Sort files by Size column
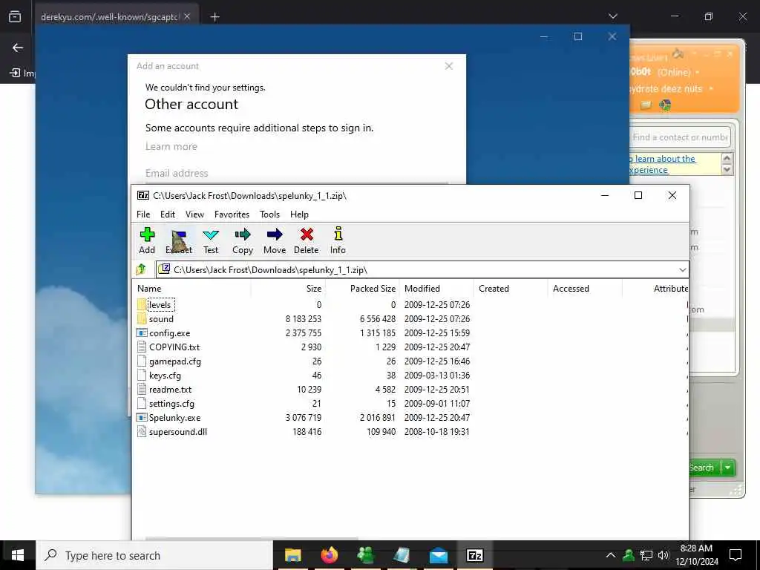 pyautogui.click(x=288, y=289)
